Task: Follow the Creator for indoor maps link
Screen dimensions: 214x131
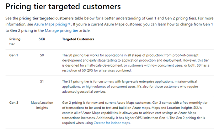Action: [112, 123]
